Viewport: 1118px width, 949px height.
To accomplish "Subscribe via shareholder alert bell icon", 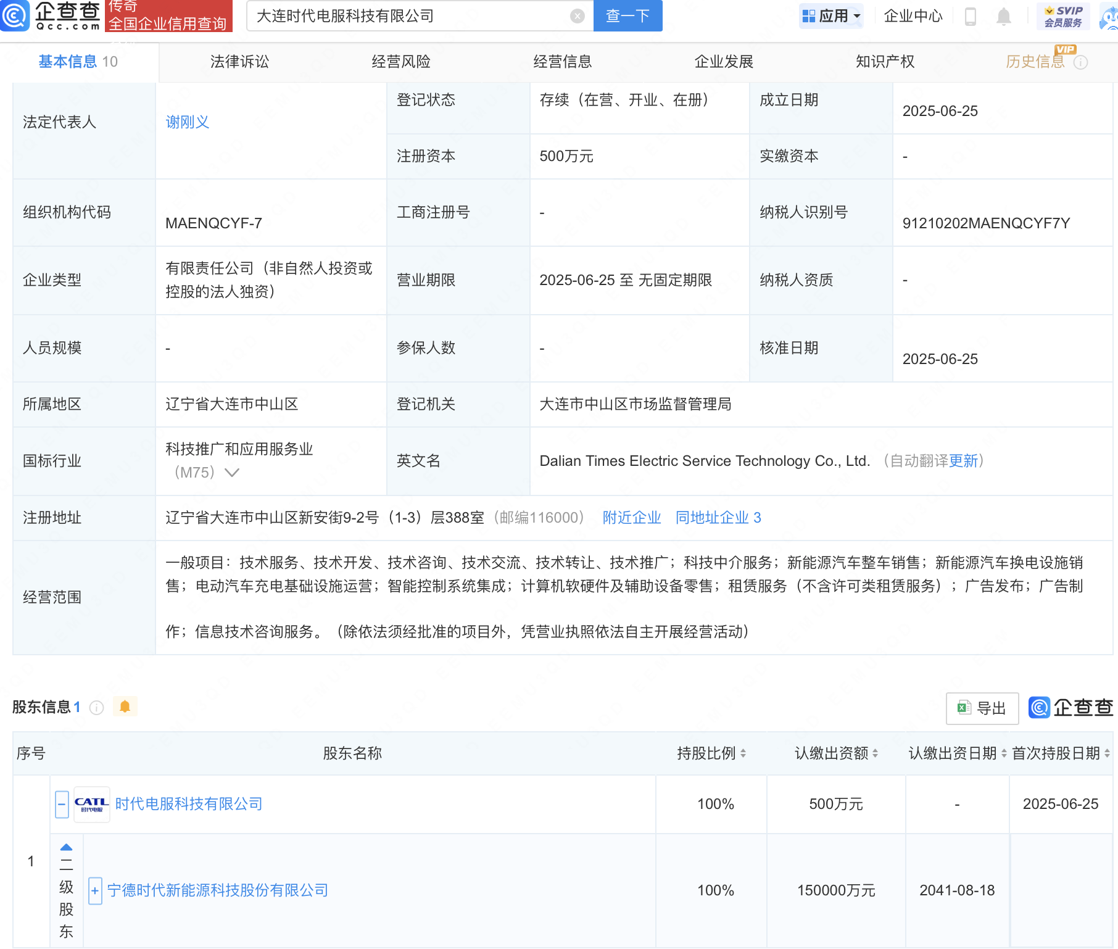I will tap(125, 707).
